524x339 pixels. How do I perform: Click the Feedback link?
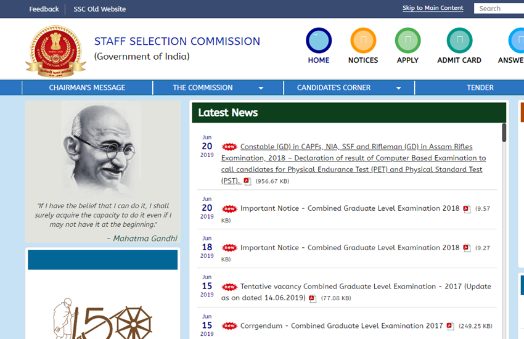pyautogui.click(x=44, y=9)
